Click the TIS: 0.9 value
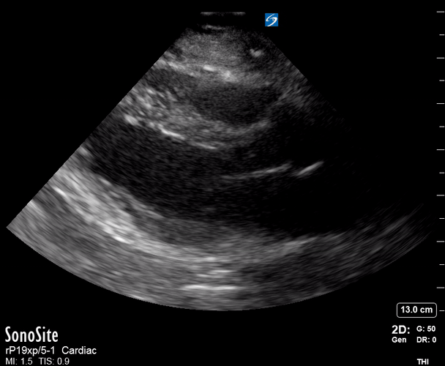Image resolution: width=445 pixels, height=366 pixels. point(54,361)
